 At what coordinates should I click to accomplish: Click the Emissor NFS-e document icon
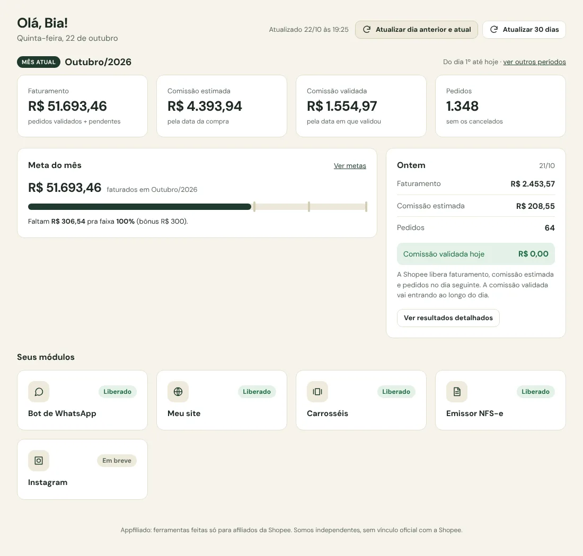tap(457, 392)
